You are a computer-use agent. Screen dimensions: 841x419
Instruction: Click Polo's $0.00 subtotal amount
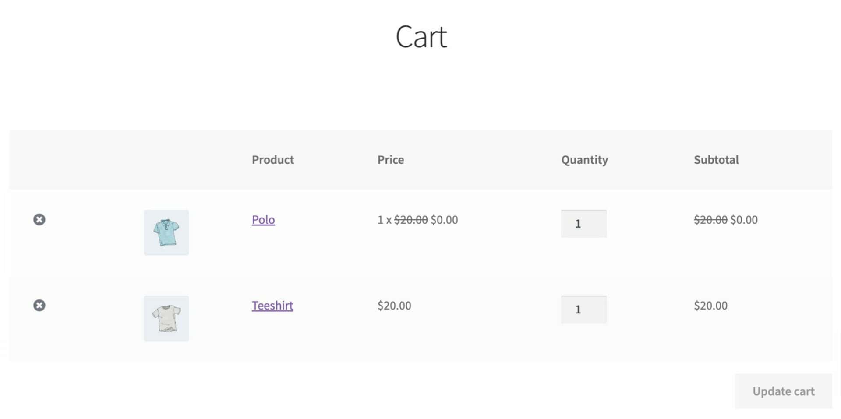pyautogui.click(x=744, y=220)
